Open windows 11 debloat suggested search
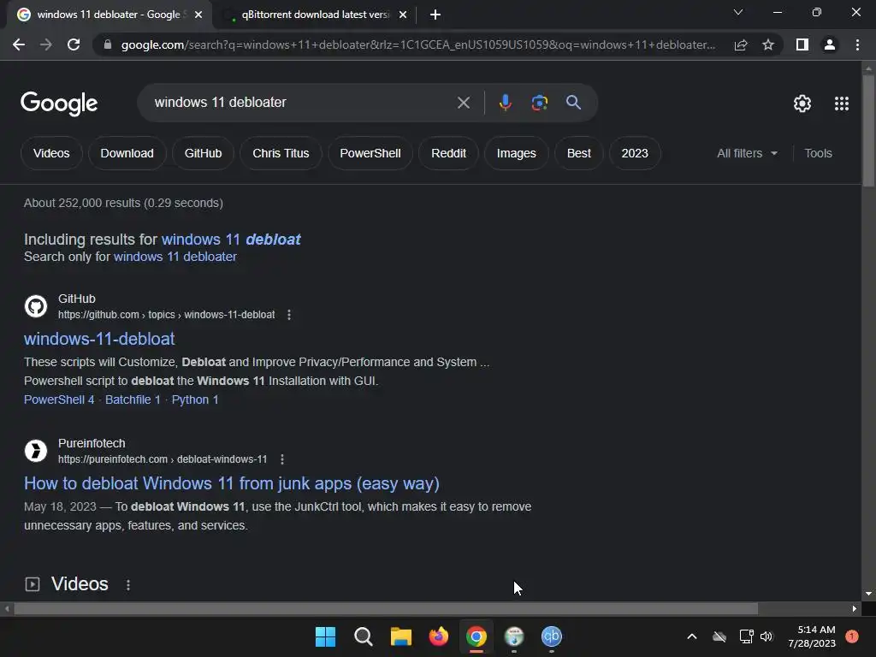876x657 pixels. (231, 240)
